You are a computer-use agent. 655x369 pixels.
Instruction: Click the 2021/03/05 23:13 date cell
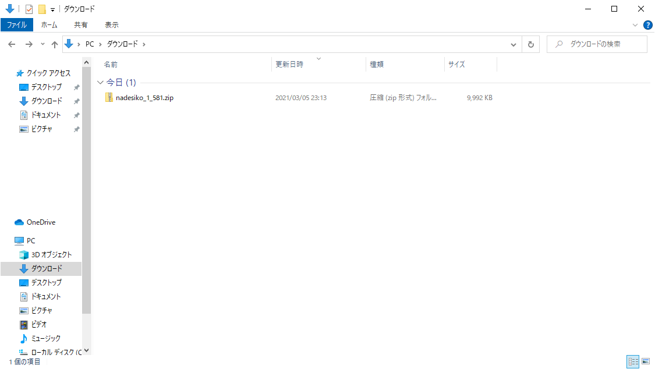[x=301, y=98]
